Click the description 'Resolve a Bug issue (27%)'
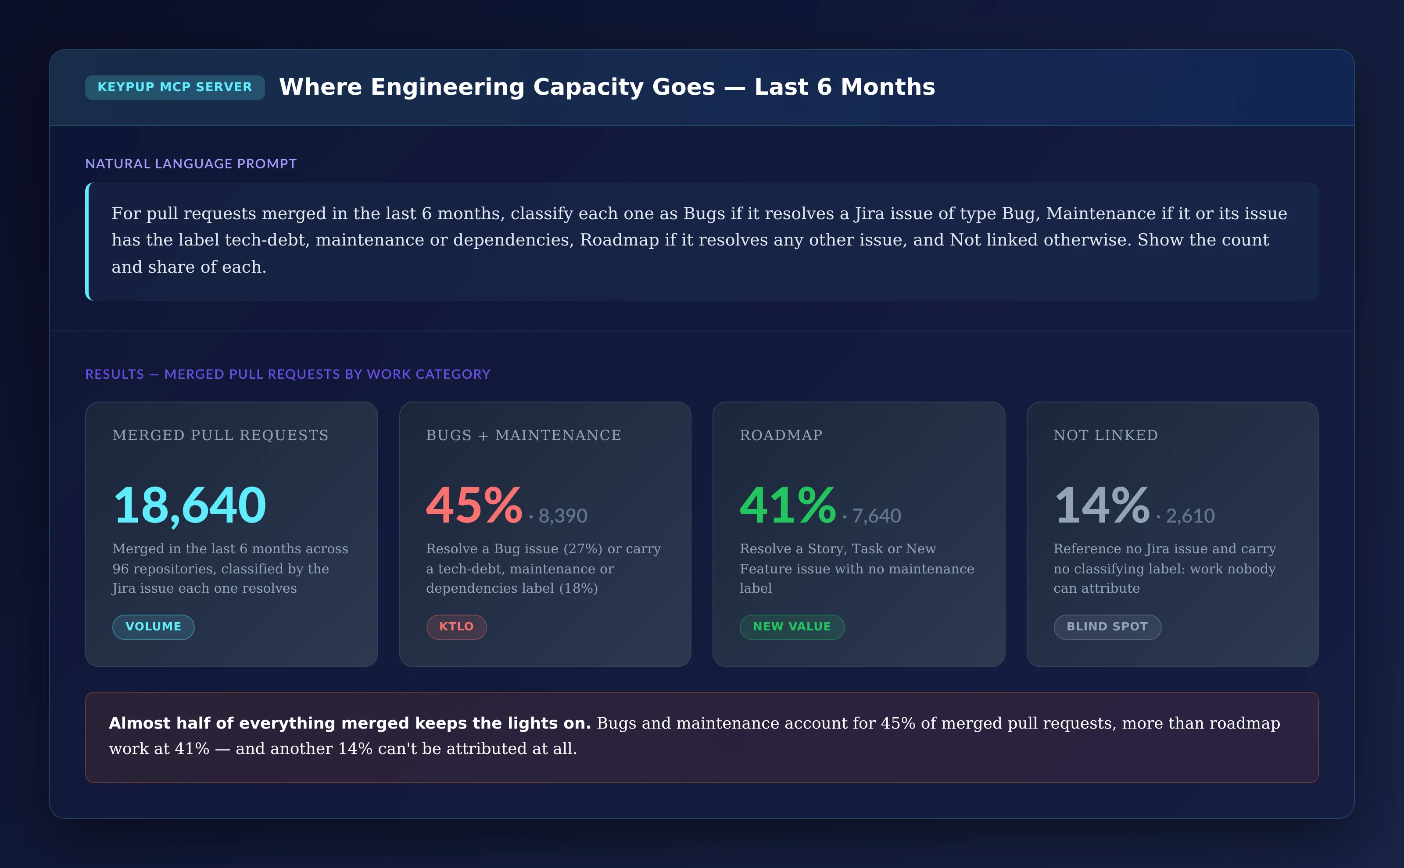1404x868 pixels. click(x=544, y=568)
